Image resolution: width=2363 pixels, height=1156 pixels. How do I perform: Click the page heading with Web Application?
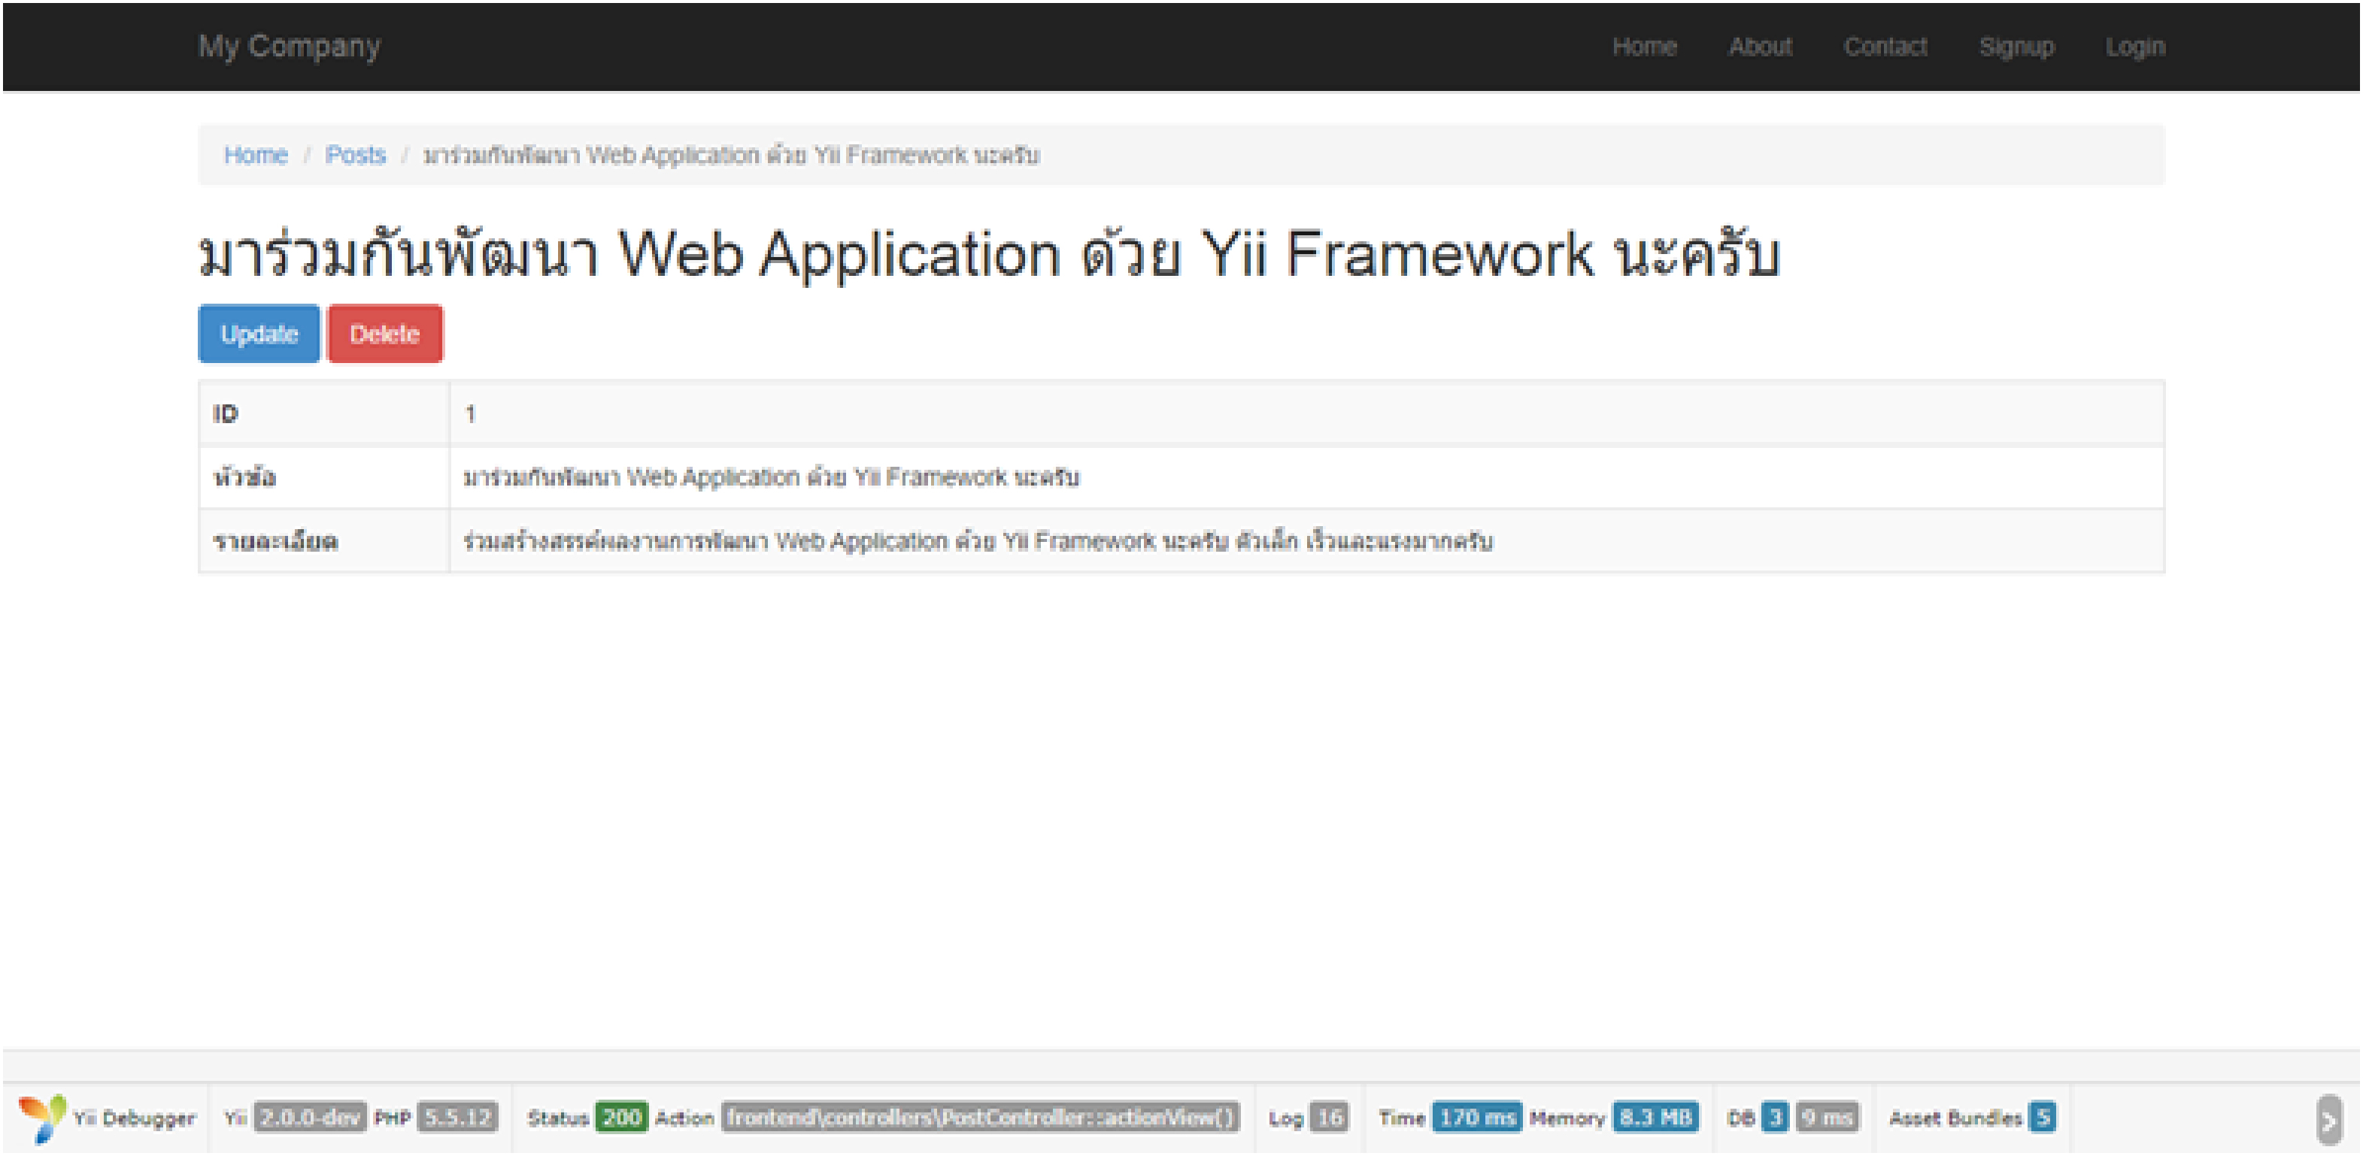989,255
